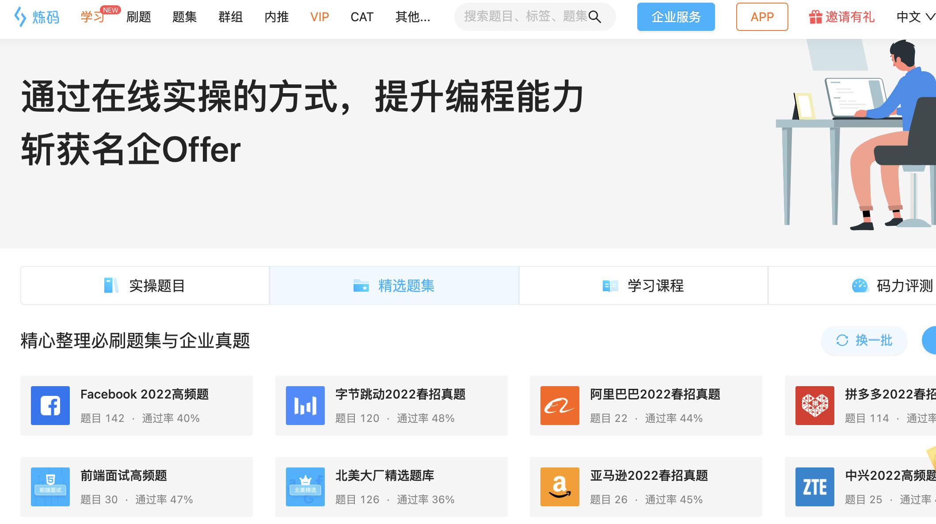
Task: Click the 字节跳动 bar-chart card icon
Action: click(x=304, y=405)
